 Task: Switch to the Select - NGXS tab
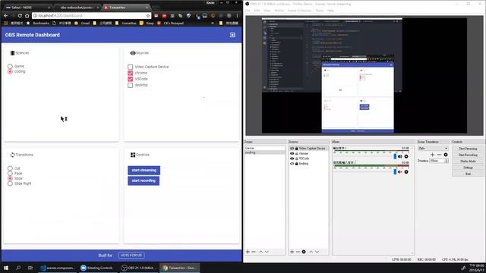point(27,7)
